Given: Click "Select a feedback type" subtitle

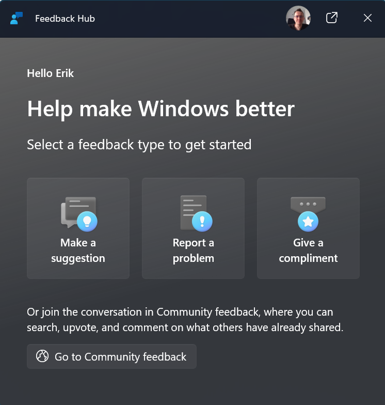Looking at the screenshot, I should pyautogui.click(x=139, y=145).
